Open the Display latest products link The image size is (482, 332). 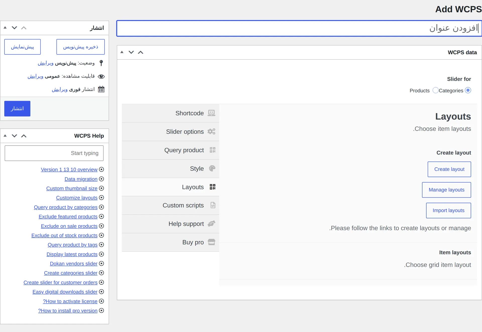click(x=72, y=254)
